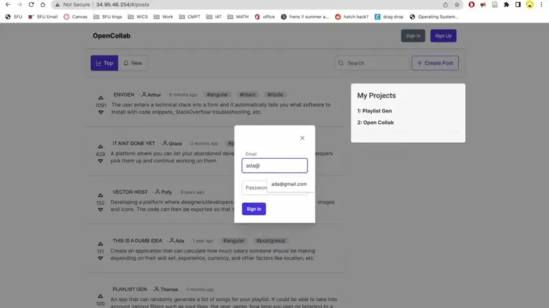Click the browser address bar URL
The image size is (549, 308).
click(123, 5)
